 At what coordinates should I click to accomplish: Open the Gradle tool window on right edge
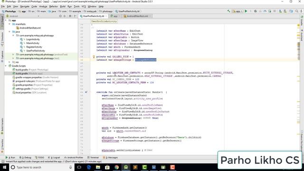(x=302, y=21)
